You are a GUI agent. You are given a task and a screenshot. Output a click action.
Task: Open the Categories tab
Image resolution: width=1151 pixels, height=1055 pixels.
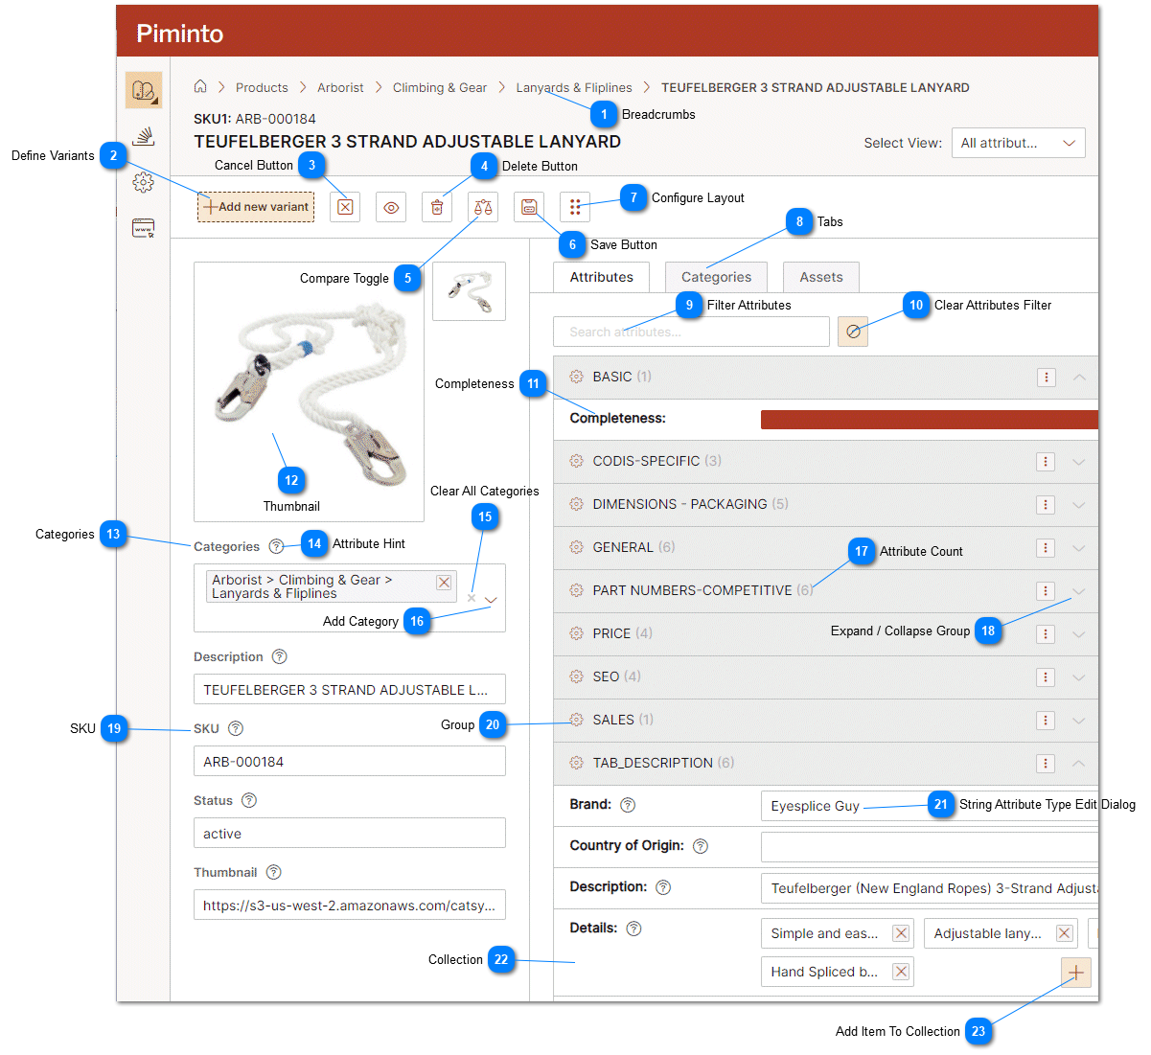tap(716, 277)
